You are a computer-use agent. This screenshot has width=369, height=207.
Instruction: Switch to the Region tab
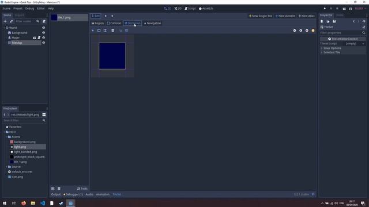97,23
